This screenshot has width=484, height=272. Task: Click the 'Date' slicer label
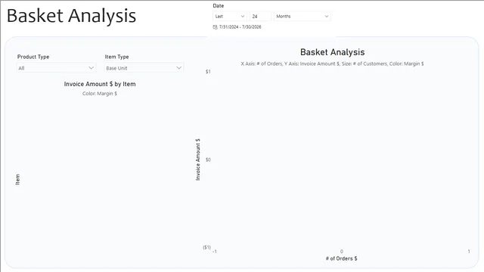pos(219,6)
